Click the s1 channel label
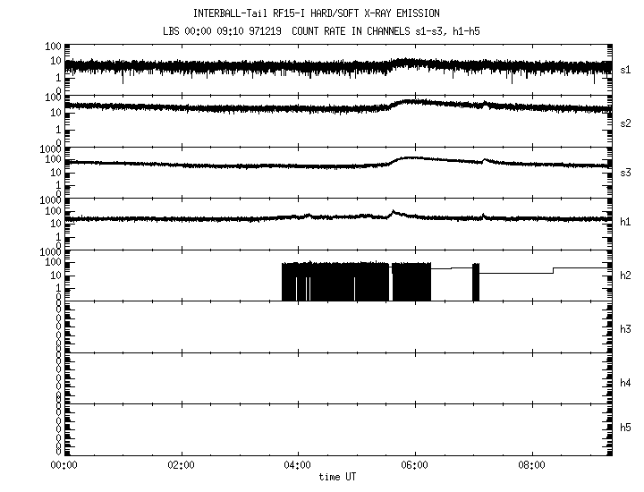Screen dimensions: 644x492 coord(626,69)
